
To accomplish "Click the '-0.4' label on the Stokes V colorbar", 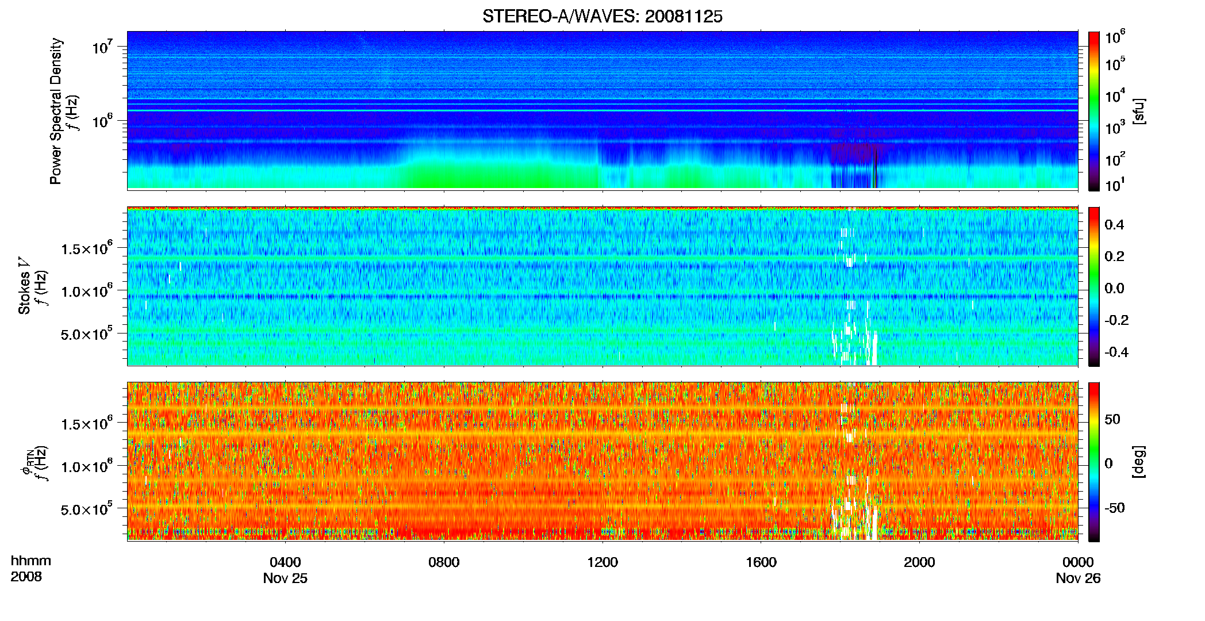I will [1116, 352].
